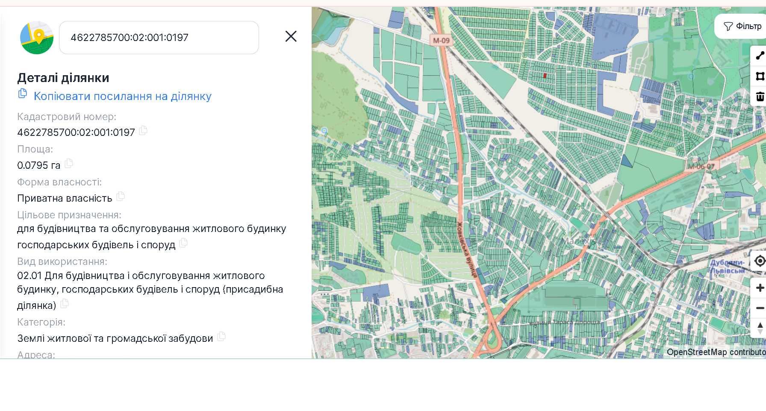
Task: Click the highlighted red parcel on map
Action: click(x=545, y=76)
